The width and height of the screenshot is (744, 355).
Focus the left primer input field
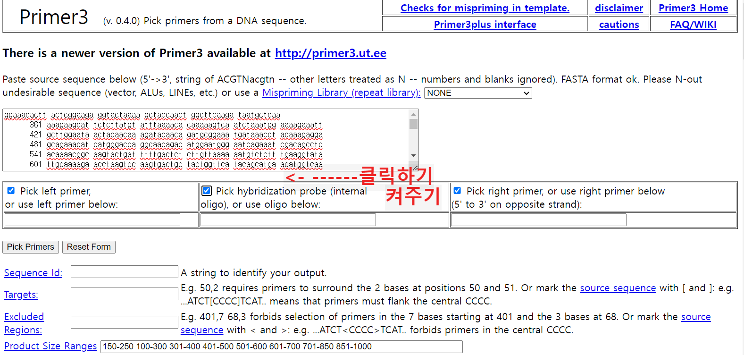tap(92, 220)
